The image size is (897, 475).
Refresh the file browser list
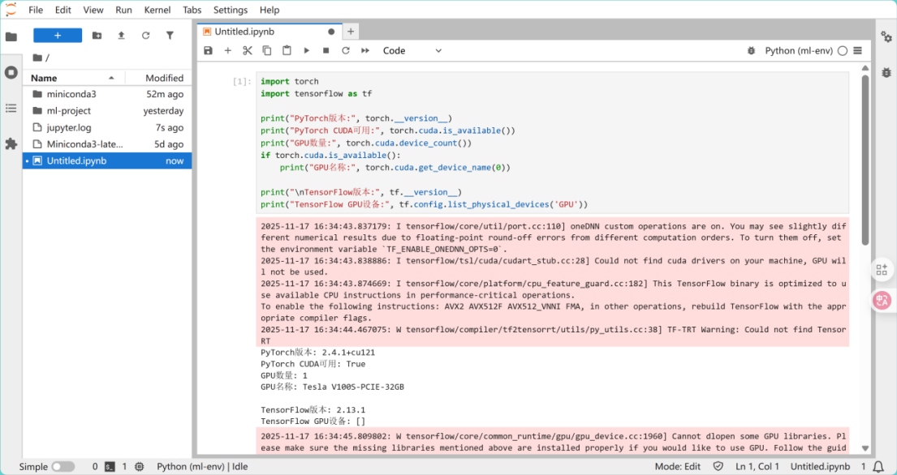tap(145, 36)
